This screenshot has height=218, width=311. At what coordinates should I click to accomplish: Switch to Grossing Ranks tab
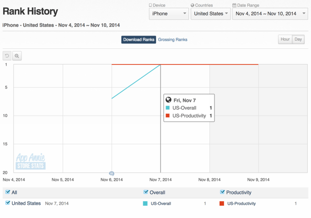[x=172, y=40]
